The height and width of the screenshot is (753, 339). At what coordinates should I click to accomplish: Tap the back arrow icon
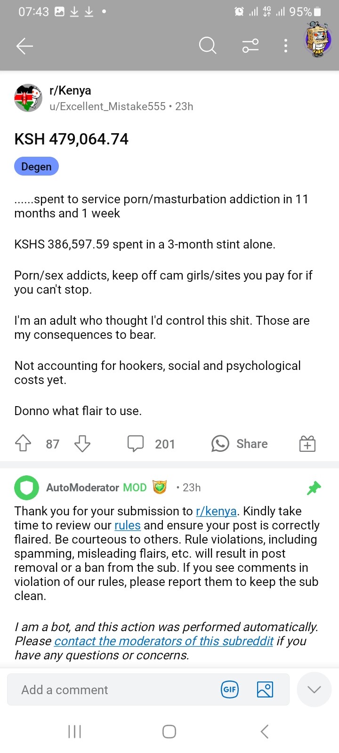tap(24, 46)
